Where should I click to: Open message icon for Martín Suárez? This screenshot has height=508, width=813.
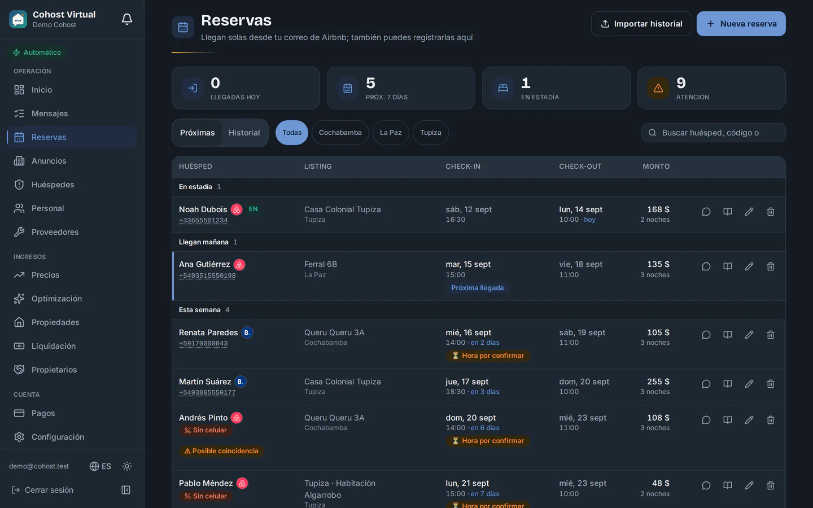pyautogui.click(x=706, y=384)
